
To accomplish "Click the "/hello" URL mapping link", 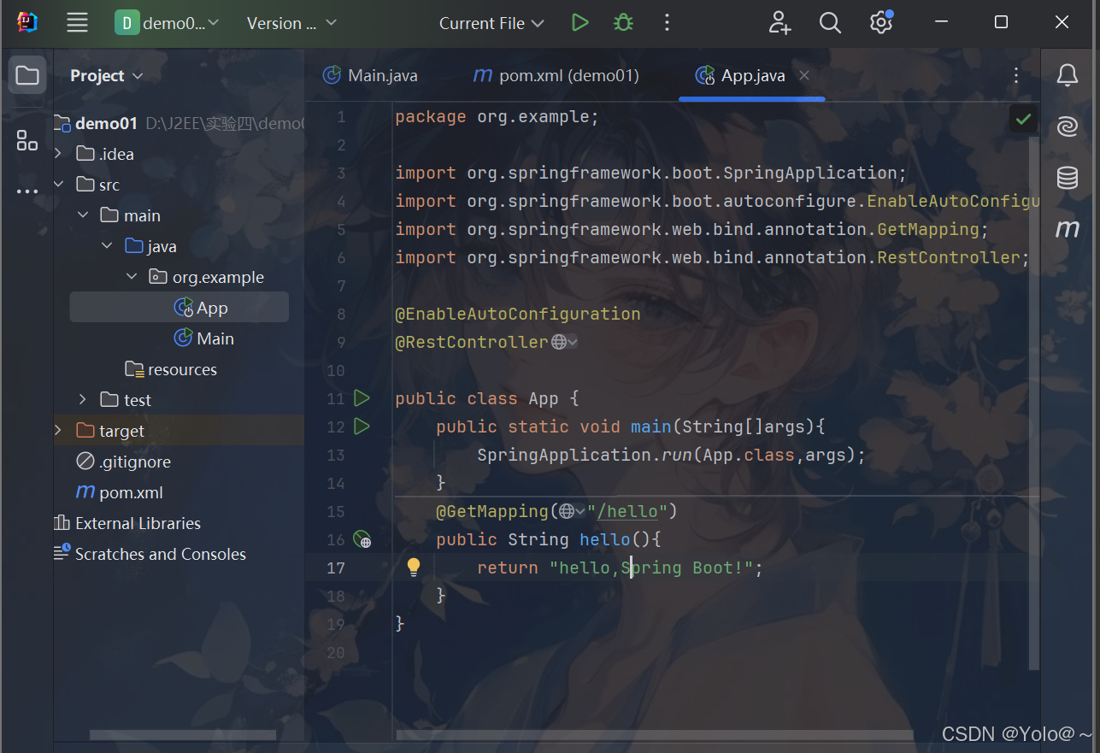I will click(x=627, y=511).
